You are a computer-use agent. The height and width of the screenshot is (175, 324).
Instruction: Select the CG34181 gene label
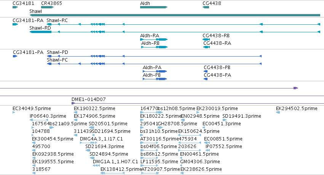(x=23, y=3)
